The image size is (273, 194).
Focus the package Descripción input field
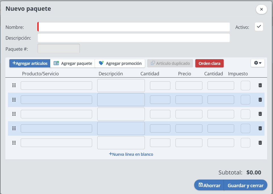point(134,38)
